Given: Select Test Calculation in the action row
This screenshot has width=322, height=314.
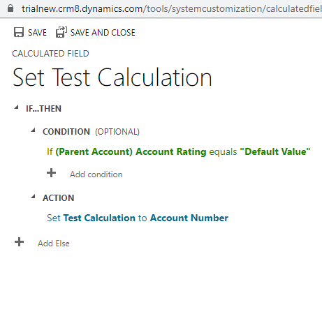Looking at the screenshot, I should (x=99, y=218).
